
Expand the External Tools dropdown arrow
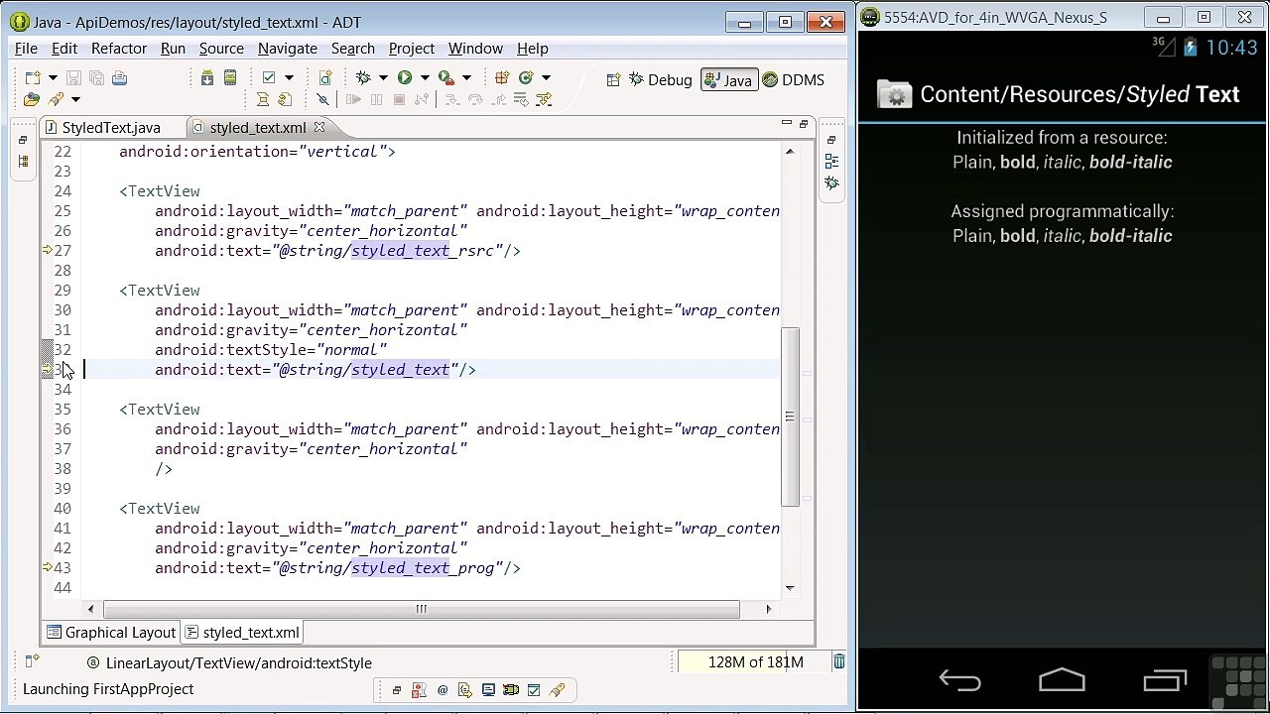(x=466, y=77)
